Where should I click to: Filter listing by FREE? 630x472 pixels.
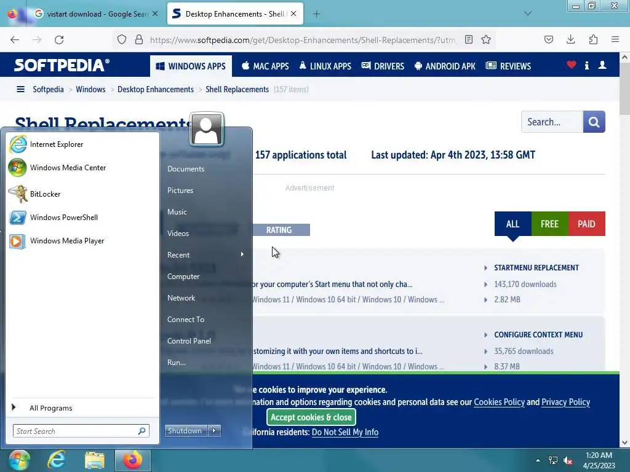549,224
